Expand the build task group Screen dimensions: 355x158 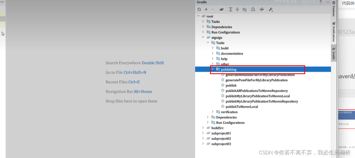213,48
